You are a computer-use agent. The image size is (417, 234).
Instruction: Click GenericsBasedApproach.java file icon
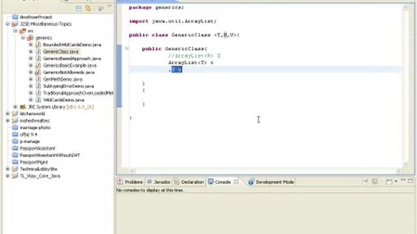[38, 58]
